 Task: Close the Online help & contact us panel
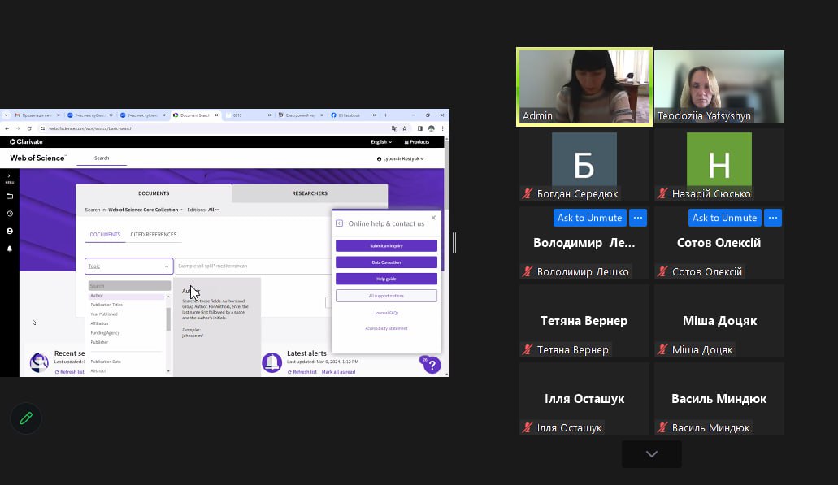click(x=433, y=217)
